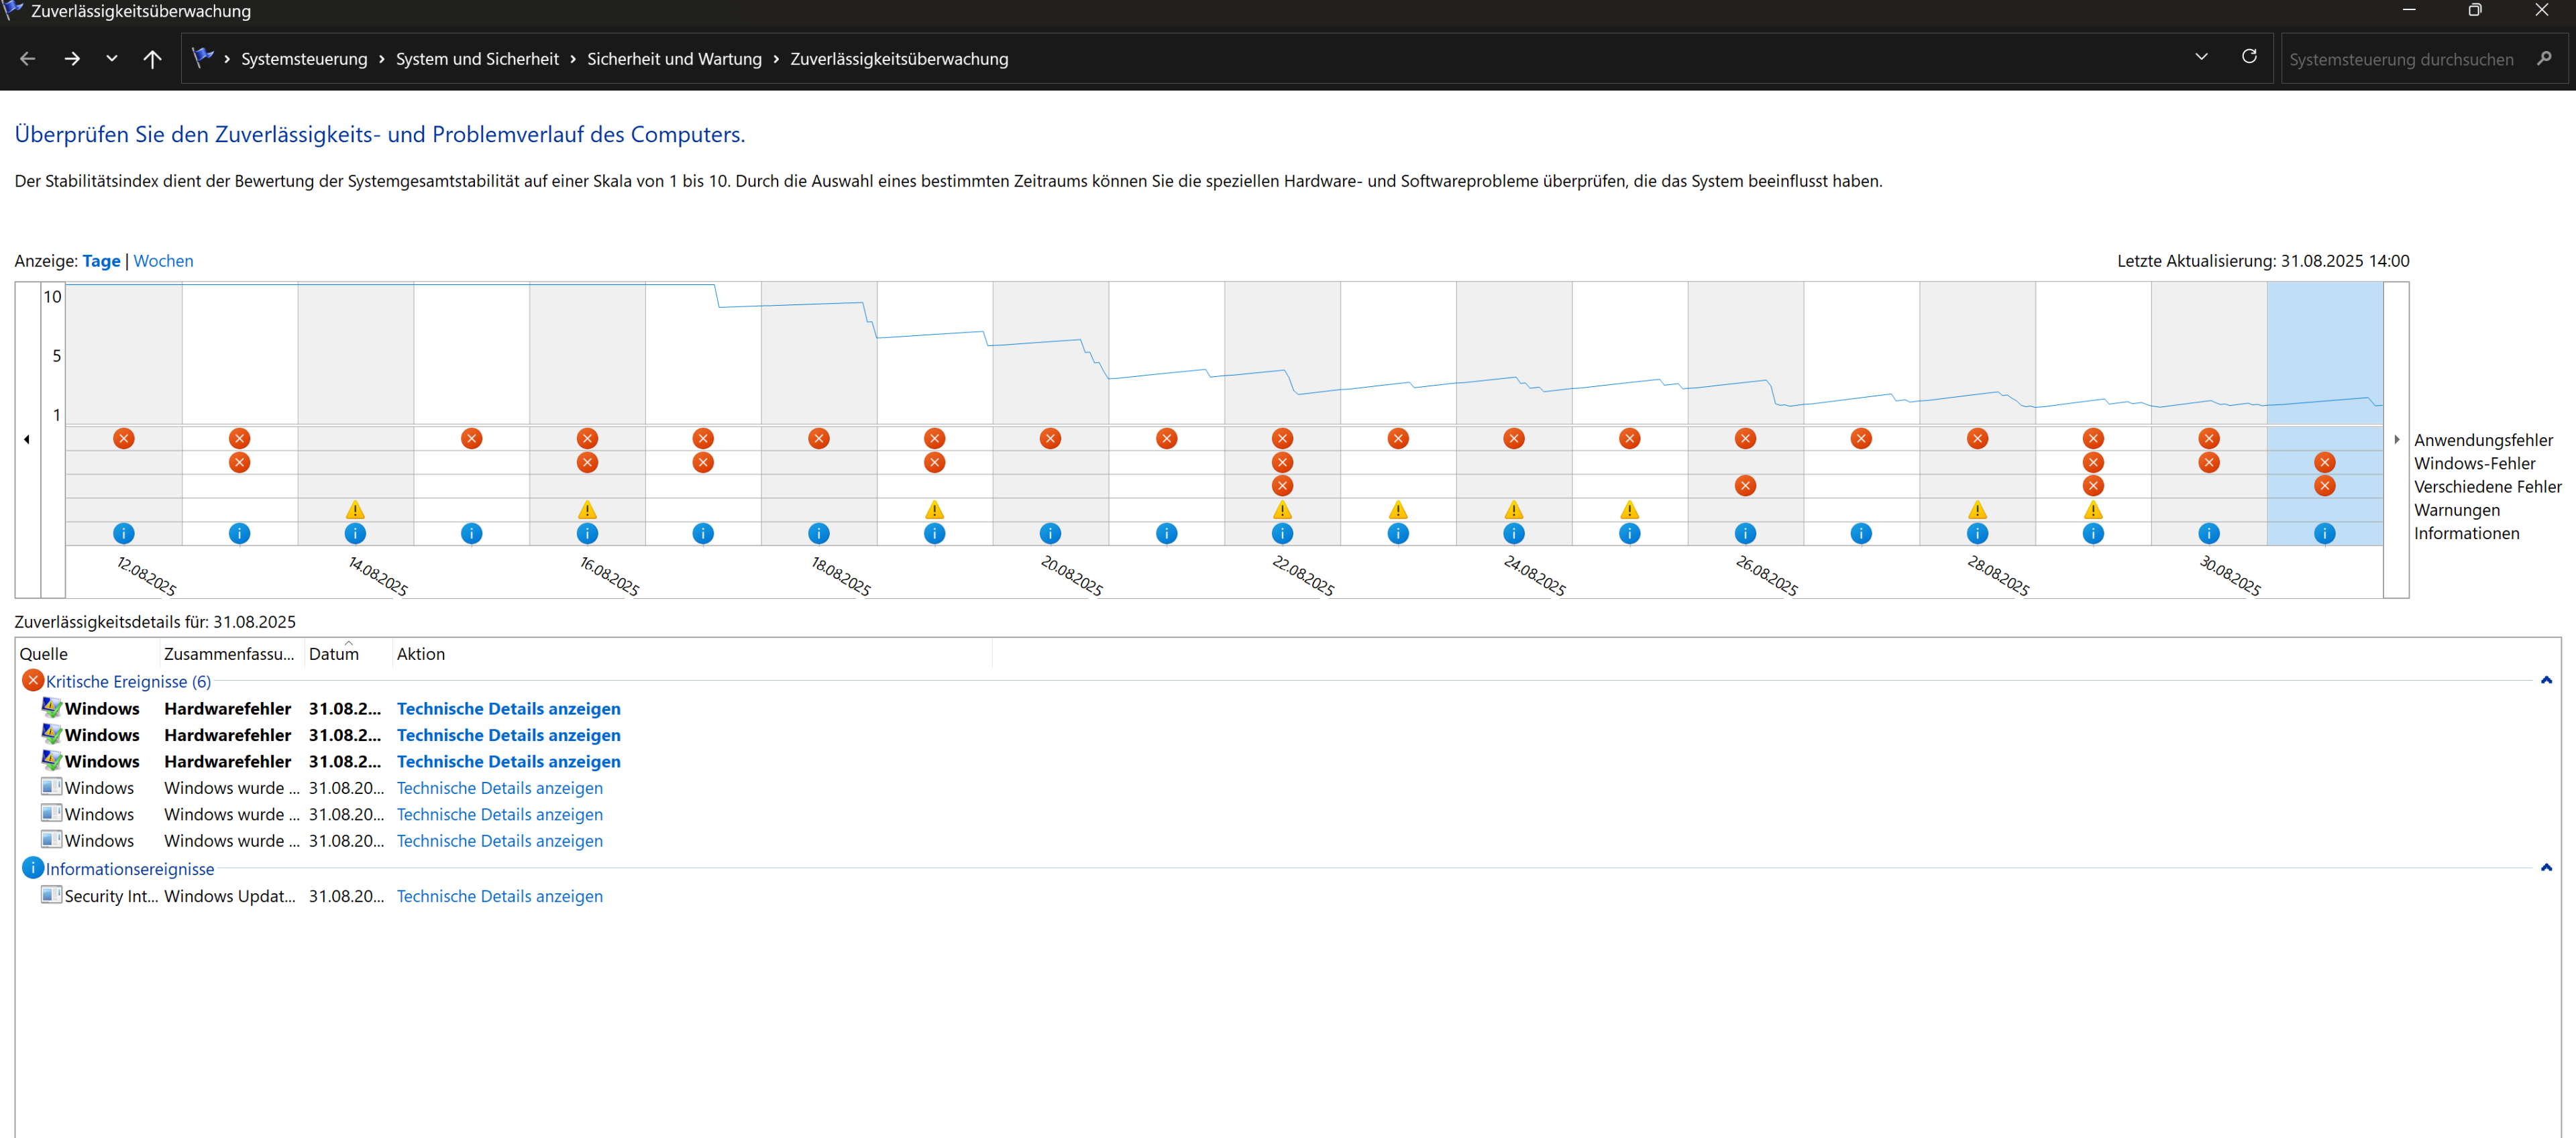Switch view to Wochen
The image size is (2576, 1138).
163,261
